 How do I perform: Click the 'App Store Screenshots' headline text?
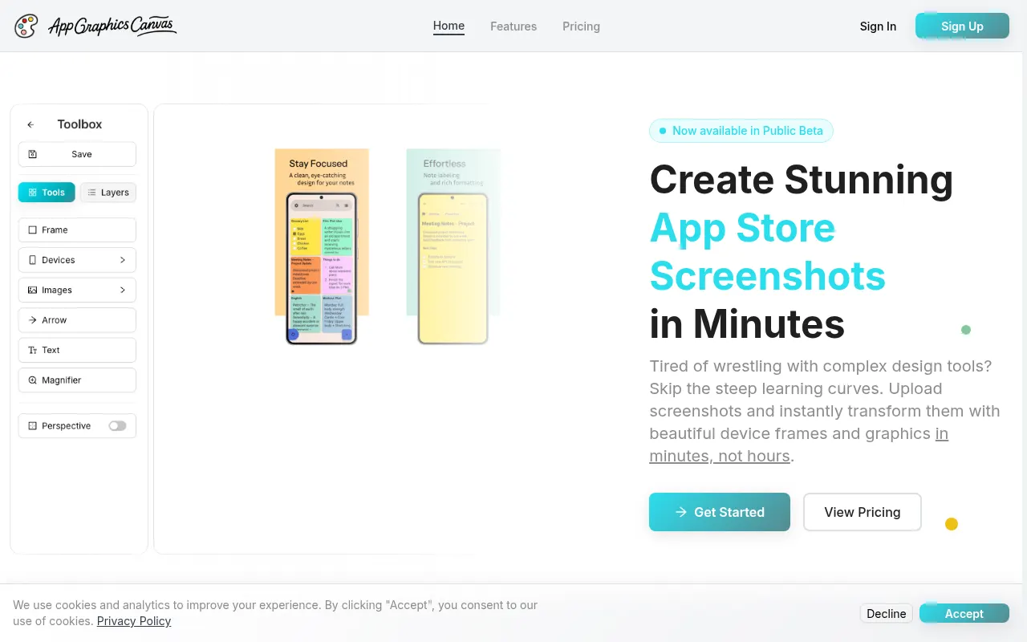pos(768,252)
